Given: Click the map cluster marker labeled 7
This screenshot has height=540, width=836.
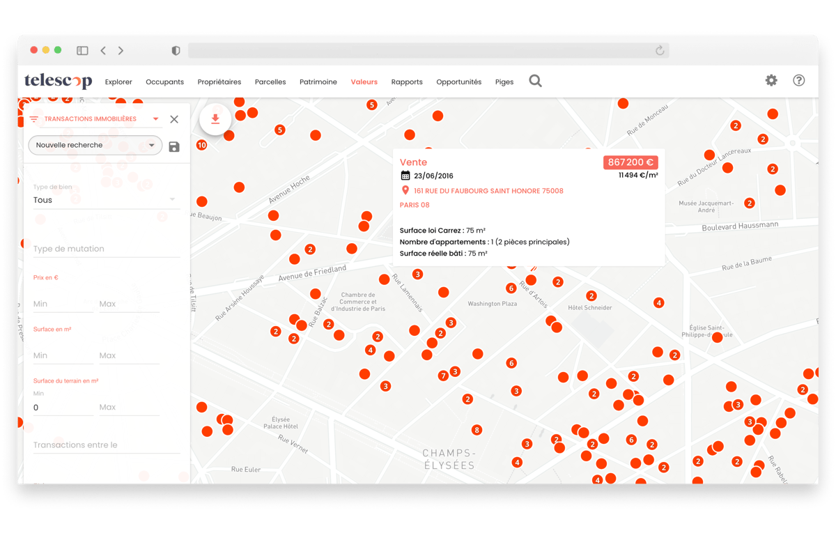Looking at the screenshot, I should click(x=443, y=376).
